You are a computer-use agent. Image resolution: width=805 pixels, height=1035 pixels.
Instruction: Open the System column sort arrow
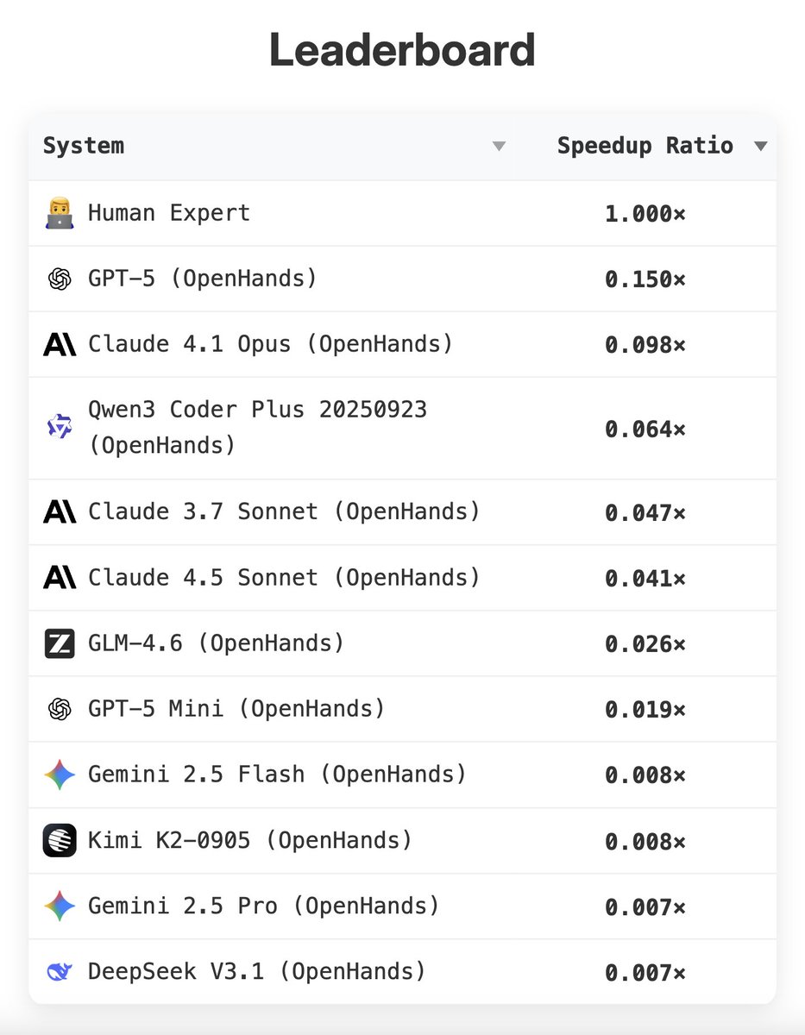click(499, 146)
